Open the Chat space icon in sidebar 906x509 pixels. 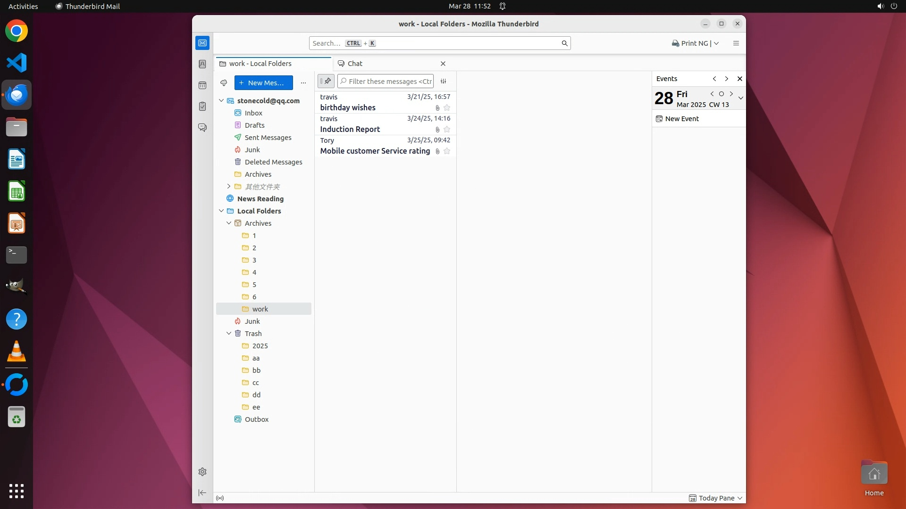pyautogui.click(x=202, y=128)
